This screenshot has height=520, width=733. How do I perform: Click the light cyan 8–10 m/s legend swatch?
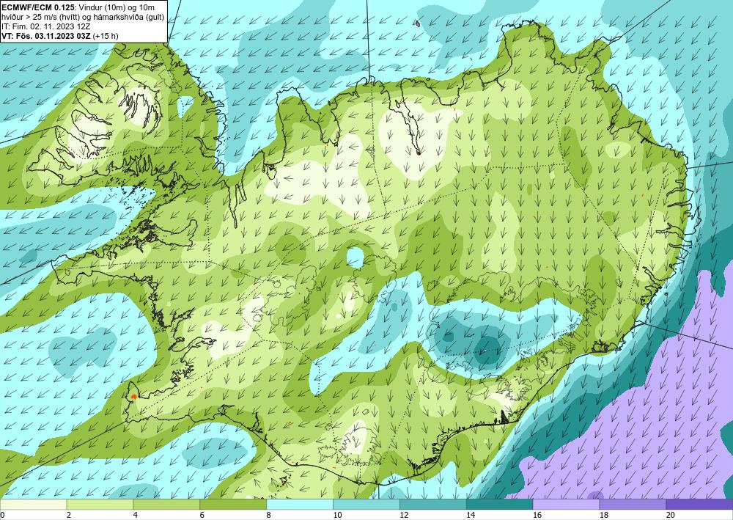coord(300,505)
